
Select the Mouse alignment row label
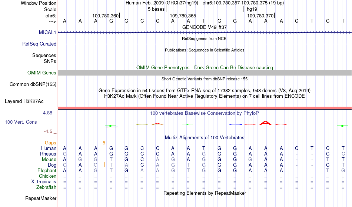49,160
